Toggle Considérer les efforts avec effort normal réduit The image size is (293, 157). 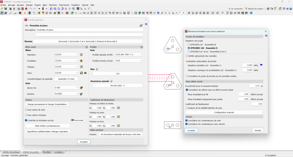click(x=187, y=90)
